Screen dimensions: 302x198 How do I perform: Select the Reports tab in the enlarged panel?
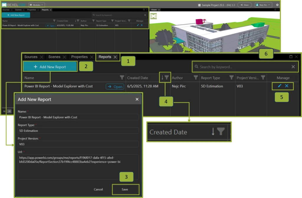coord(105,57)
